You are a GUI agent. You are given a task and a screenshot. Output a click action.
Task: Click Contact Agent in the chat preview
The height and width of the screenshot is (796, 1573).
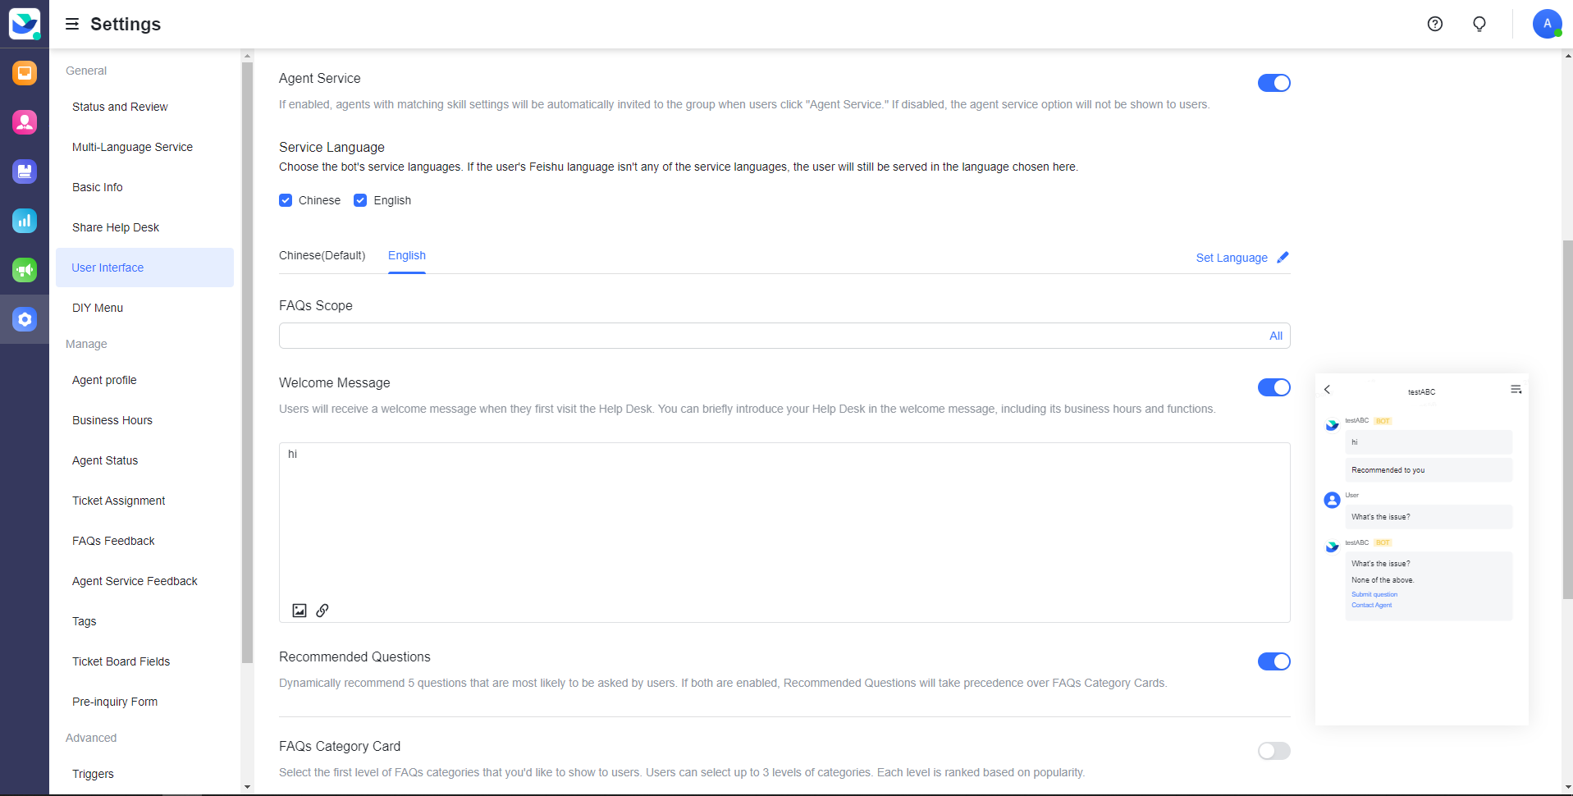1371,606
